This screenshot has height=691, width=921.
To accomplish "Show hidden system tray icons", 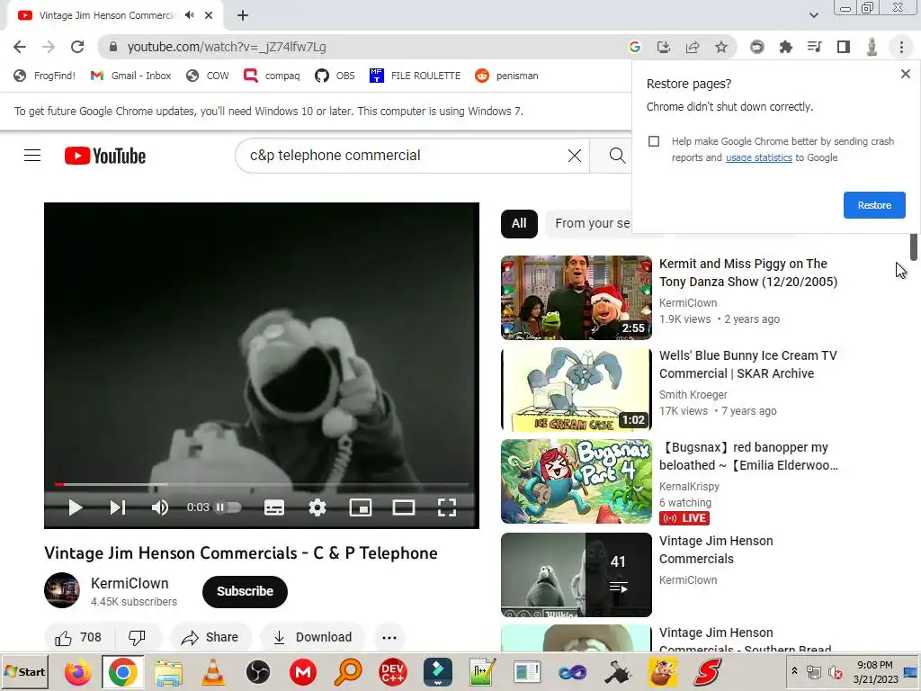I will [x=794, y=671].
